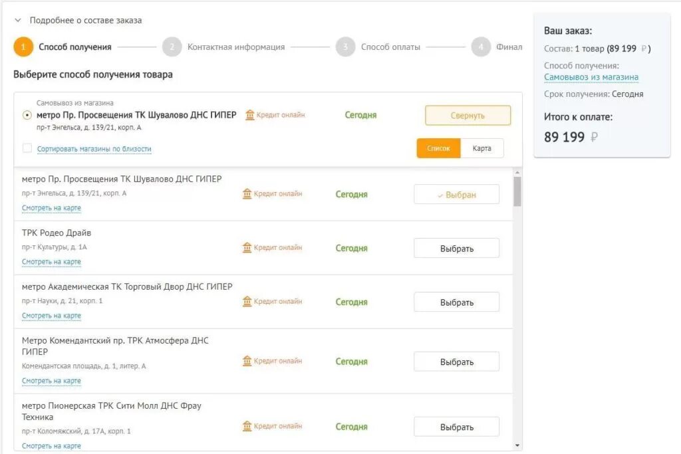Open Самовывоз из магазина link in order summary

(591, 77)
